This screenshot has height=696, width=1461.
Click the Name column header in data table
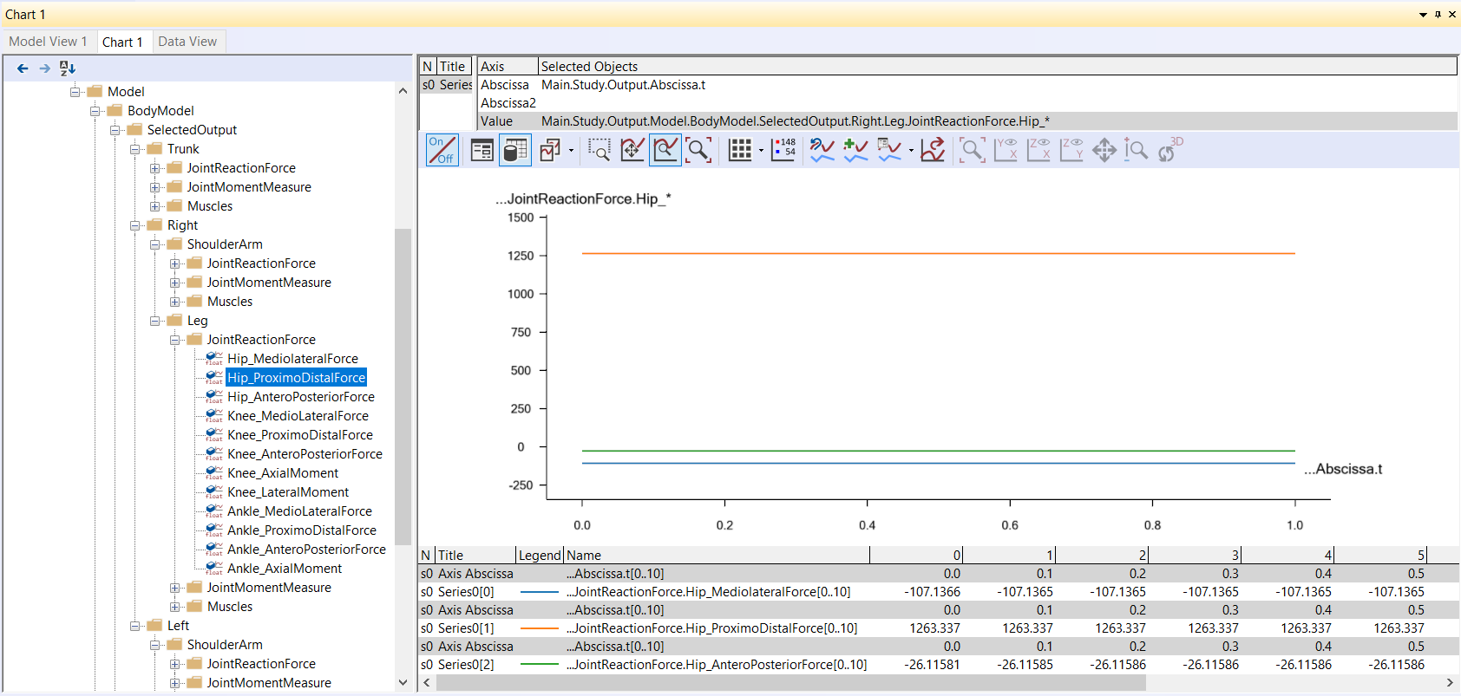pyautogui.click(x=717, y=556)
